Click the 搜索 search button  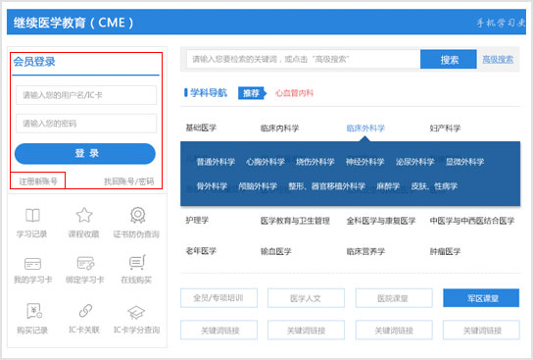[449, 59]
